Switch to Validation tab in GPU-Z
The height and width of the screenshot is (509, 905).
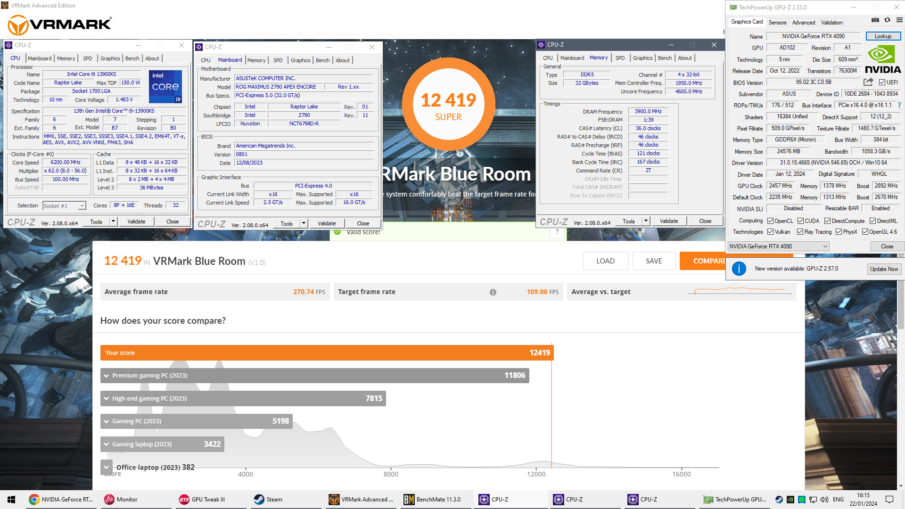point(831,22)
